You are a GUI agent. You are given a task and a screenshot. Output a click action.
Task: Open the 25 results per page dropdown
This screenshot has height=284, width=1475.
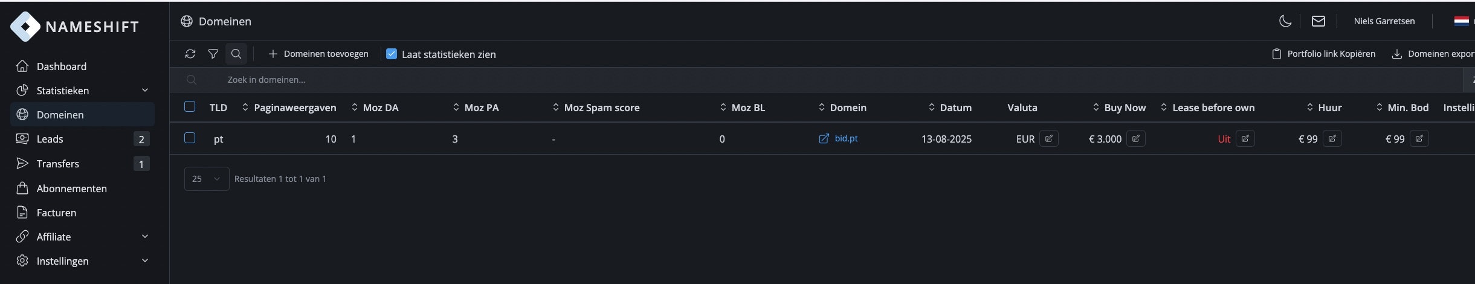[x=207, y=179]
